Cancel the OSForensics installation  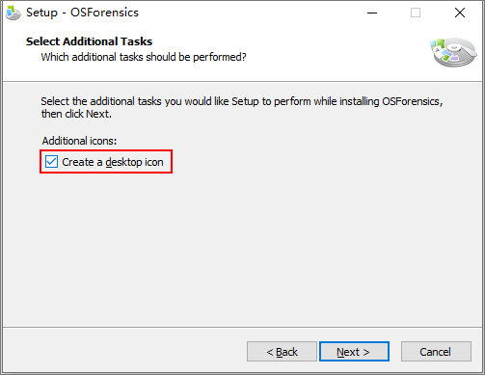click(436, 352)
